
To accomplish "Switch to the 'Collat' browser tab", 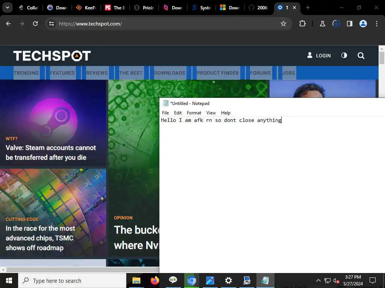I will tap(29, 7).
